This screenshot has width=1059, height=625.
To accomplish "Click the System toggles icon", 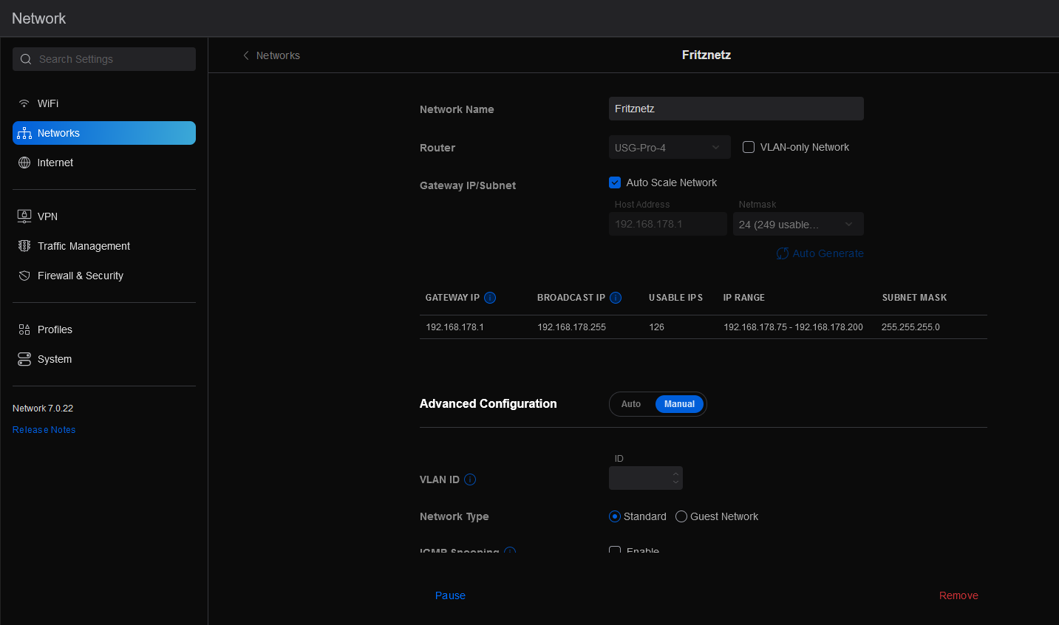I will (x=24, y=359).
